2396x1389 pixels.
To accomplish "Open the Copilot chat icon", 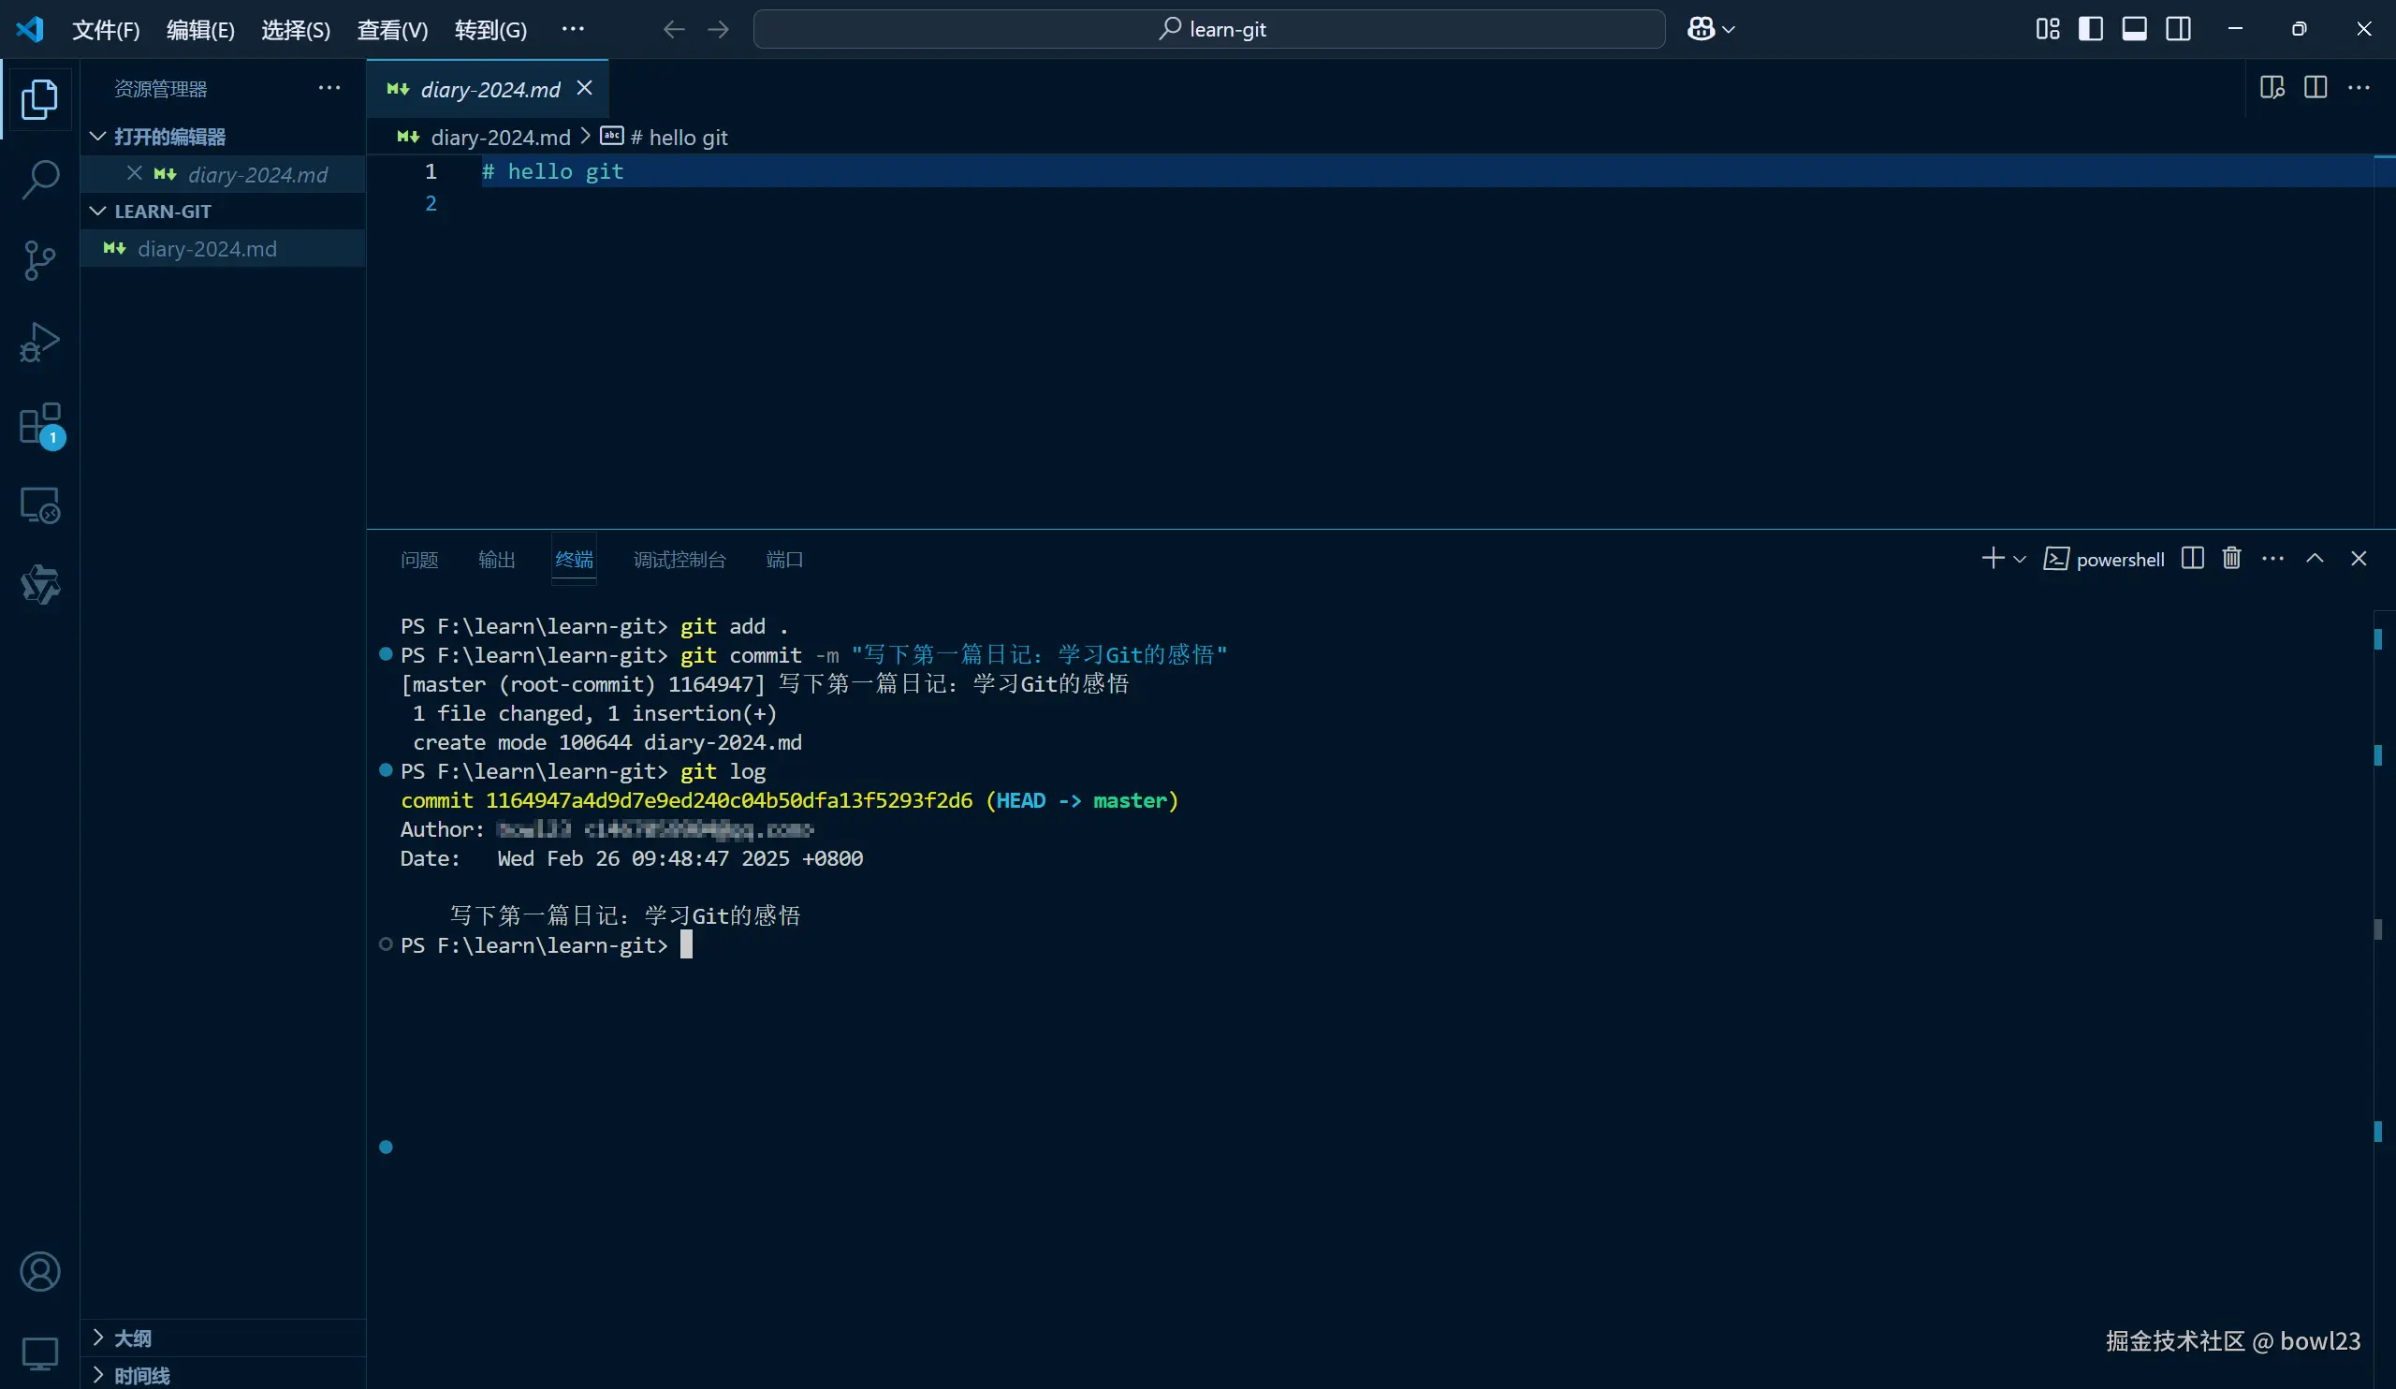I will [1701, 29].
